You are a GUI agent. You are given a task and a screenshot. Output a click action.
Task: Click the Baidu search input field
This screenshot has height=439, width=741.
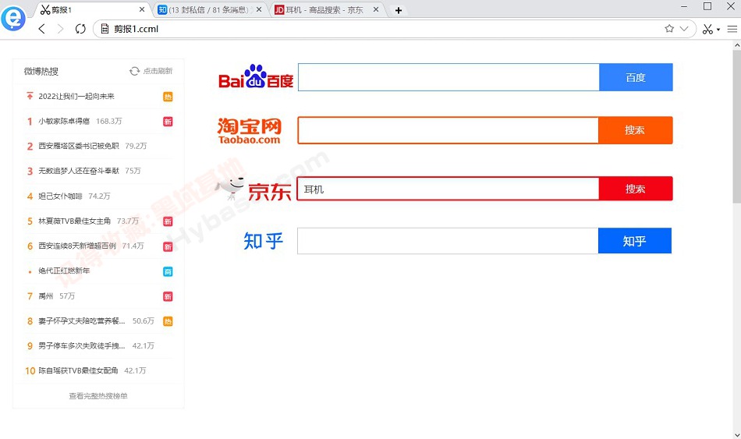[448, 77]
